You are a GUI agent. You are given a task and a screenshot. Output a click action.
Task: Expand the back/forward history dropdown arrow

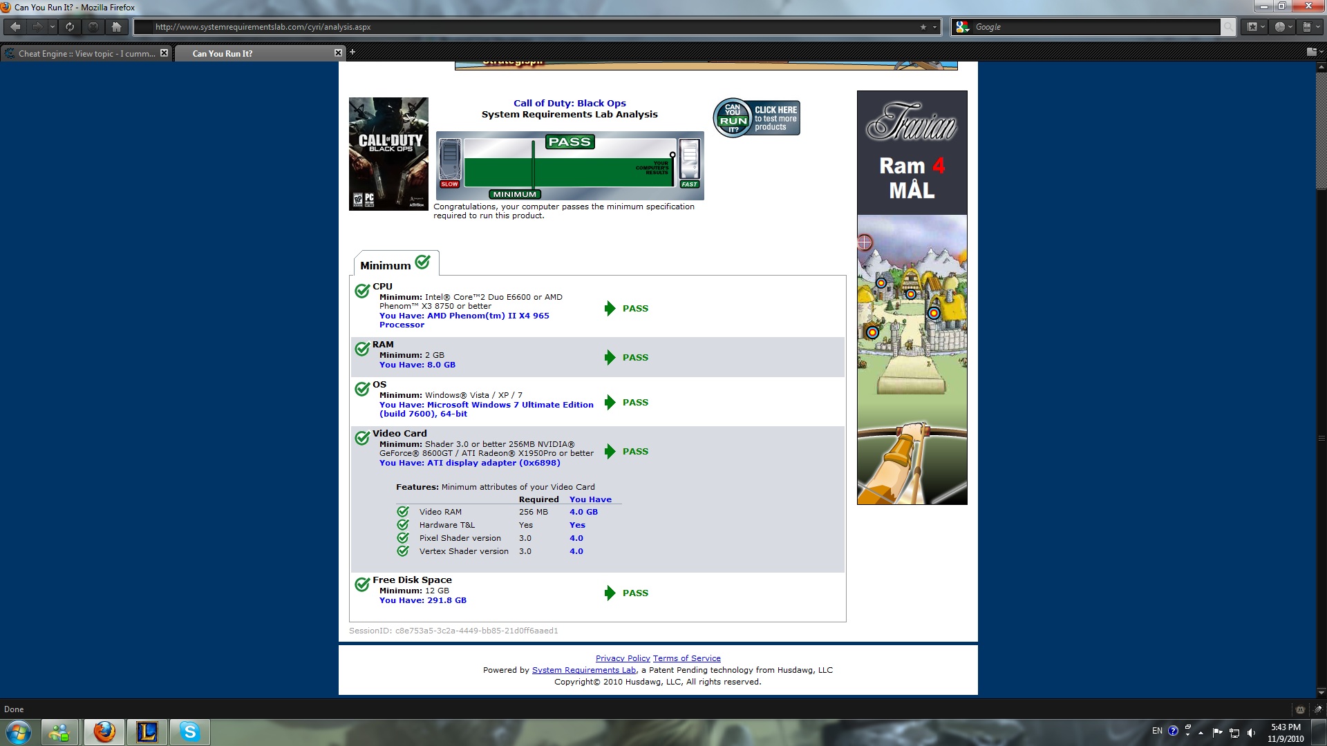click(53, 27)
